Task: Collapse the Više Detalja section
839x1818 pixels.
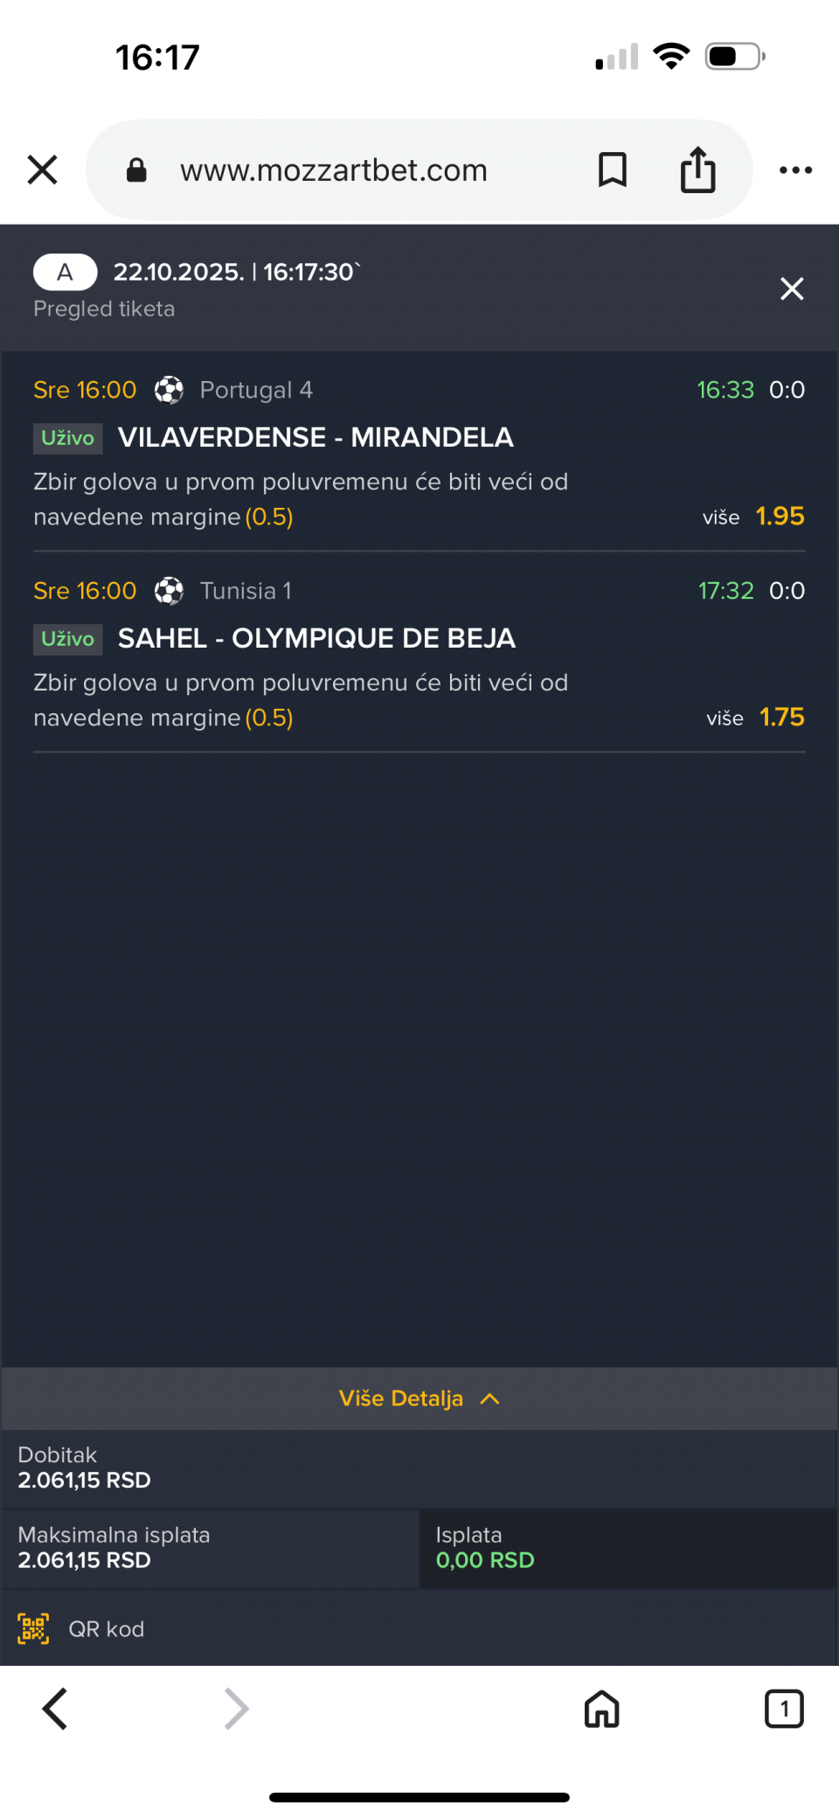Action: pos(419,1398)
